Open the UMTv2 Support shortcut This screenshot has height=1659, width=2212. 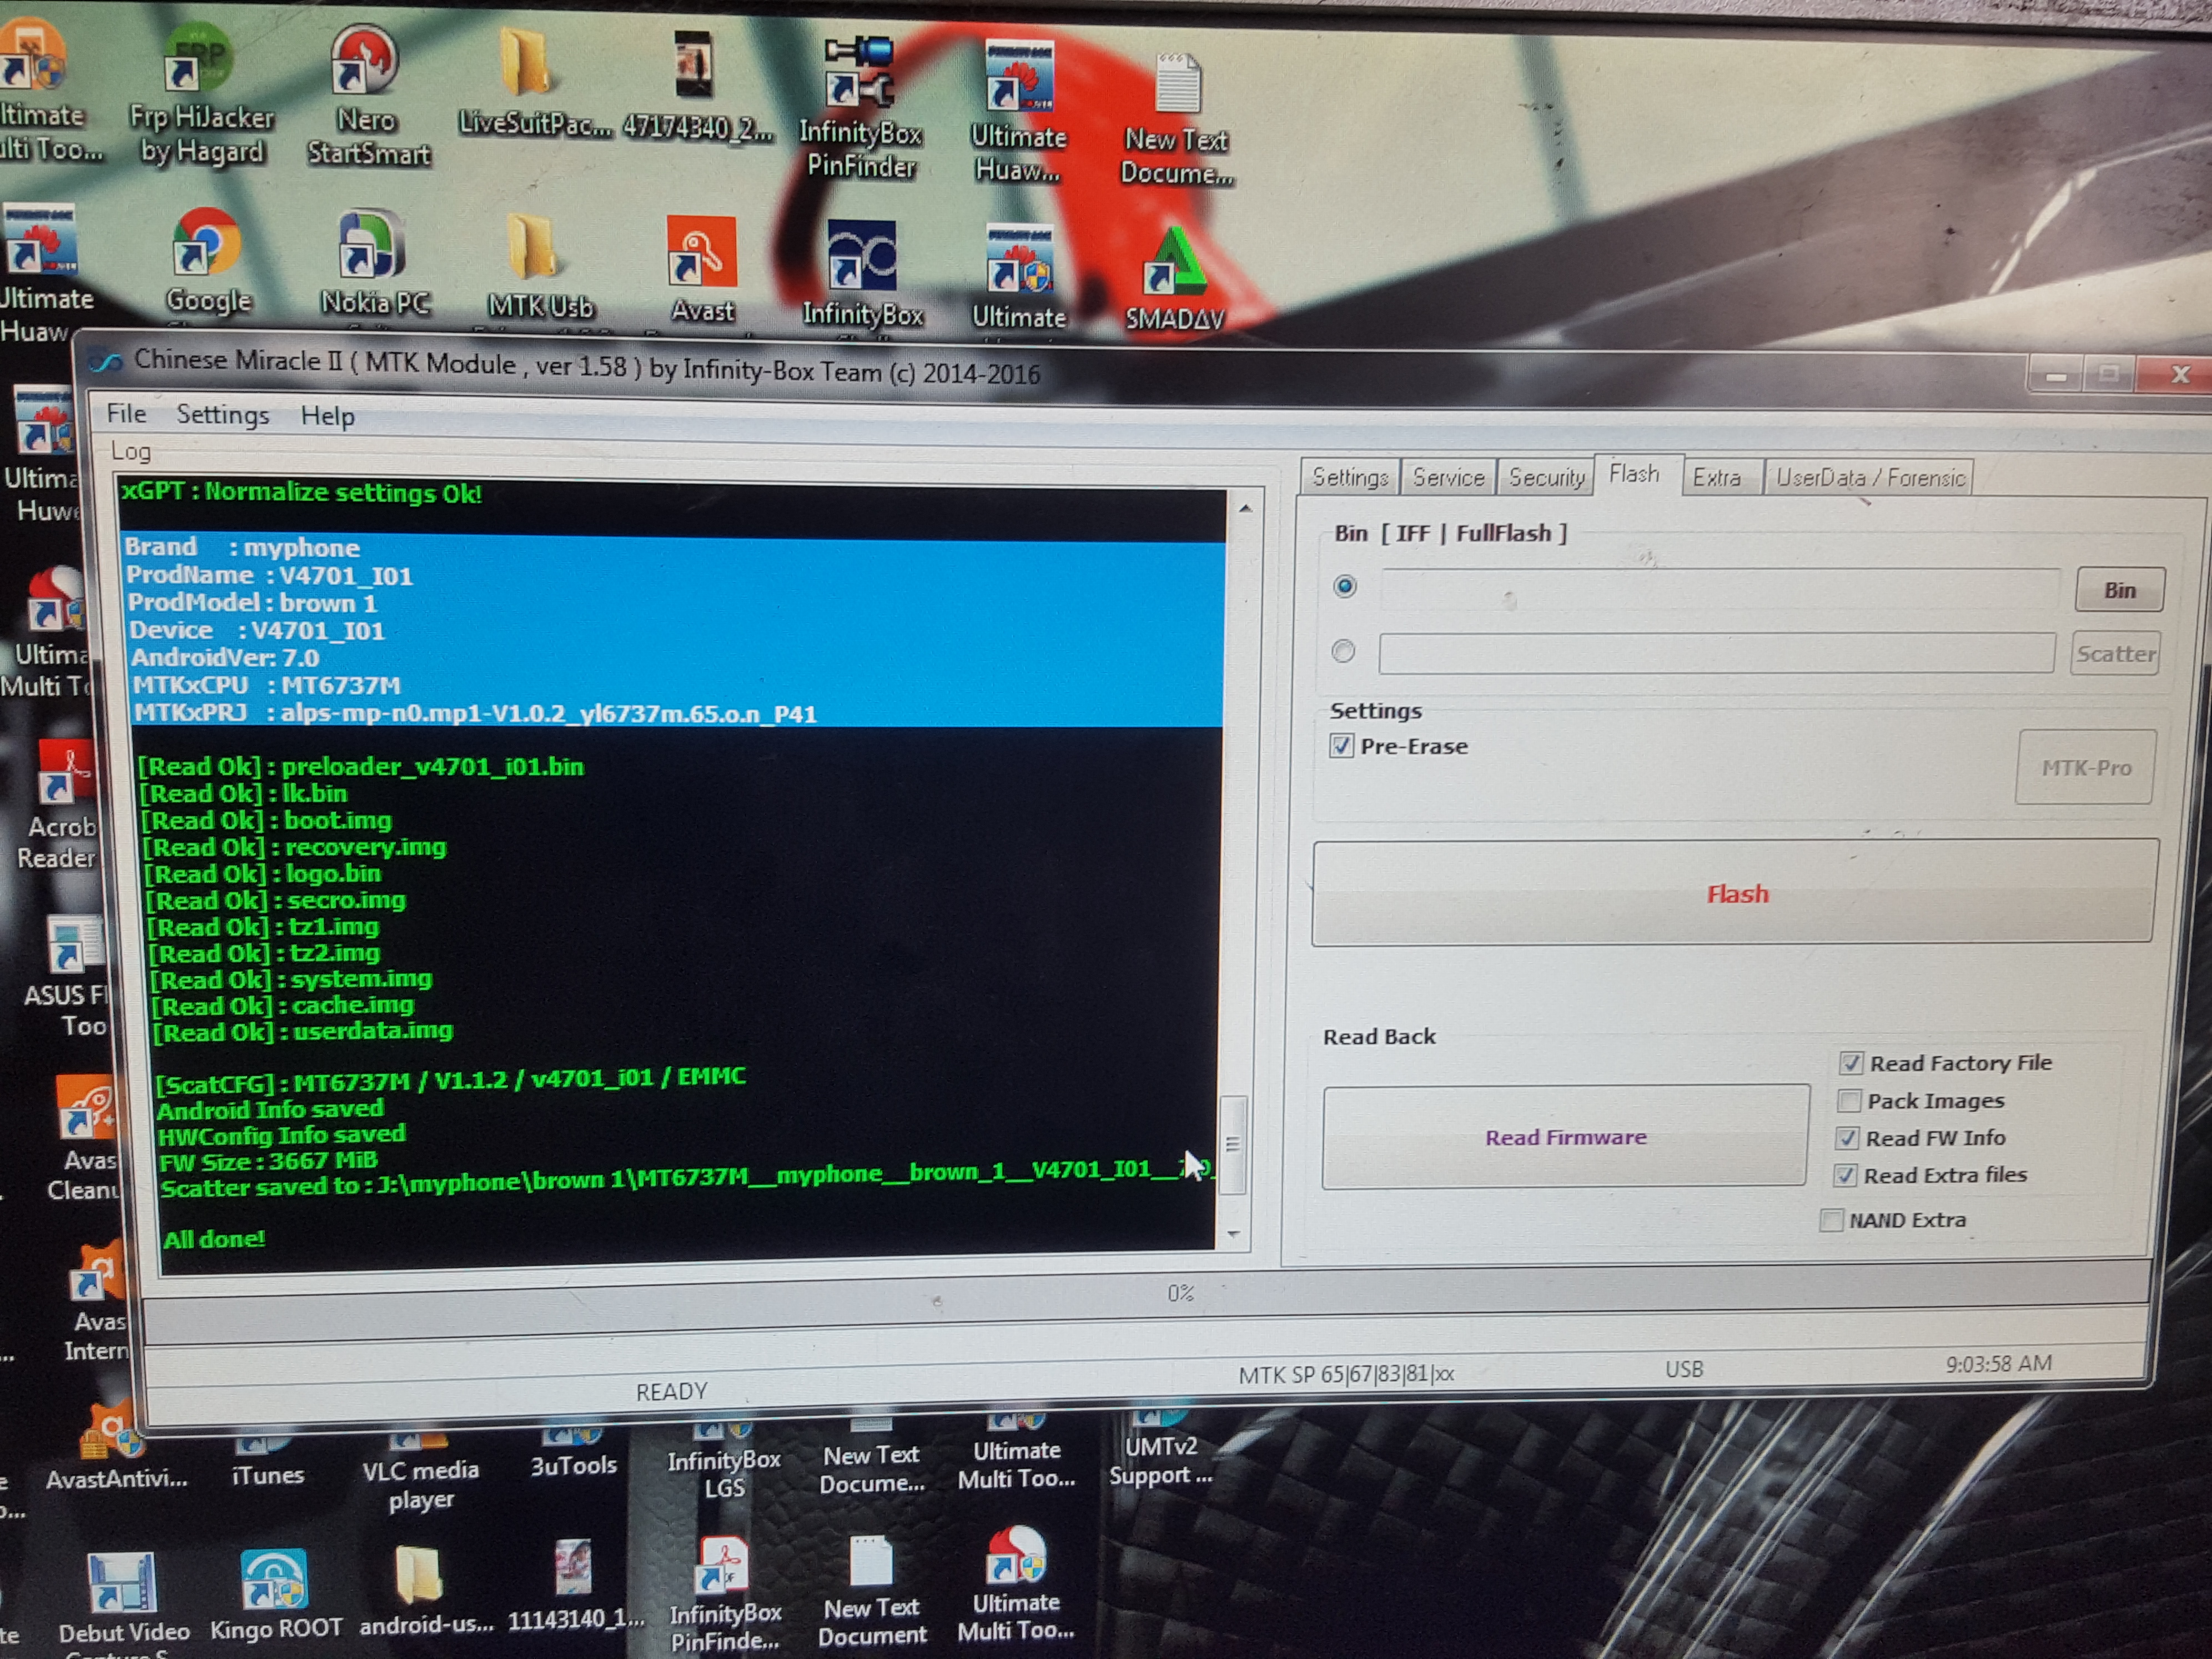1160,1448
